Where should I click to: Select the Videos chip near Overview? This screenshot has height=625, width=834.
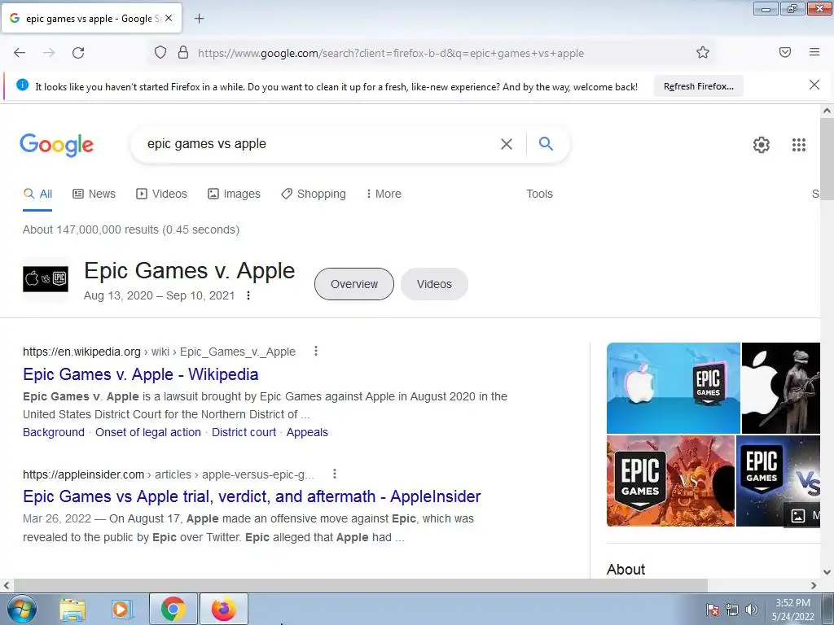click(x=434, y=284)
